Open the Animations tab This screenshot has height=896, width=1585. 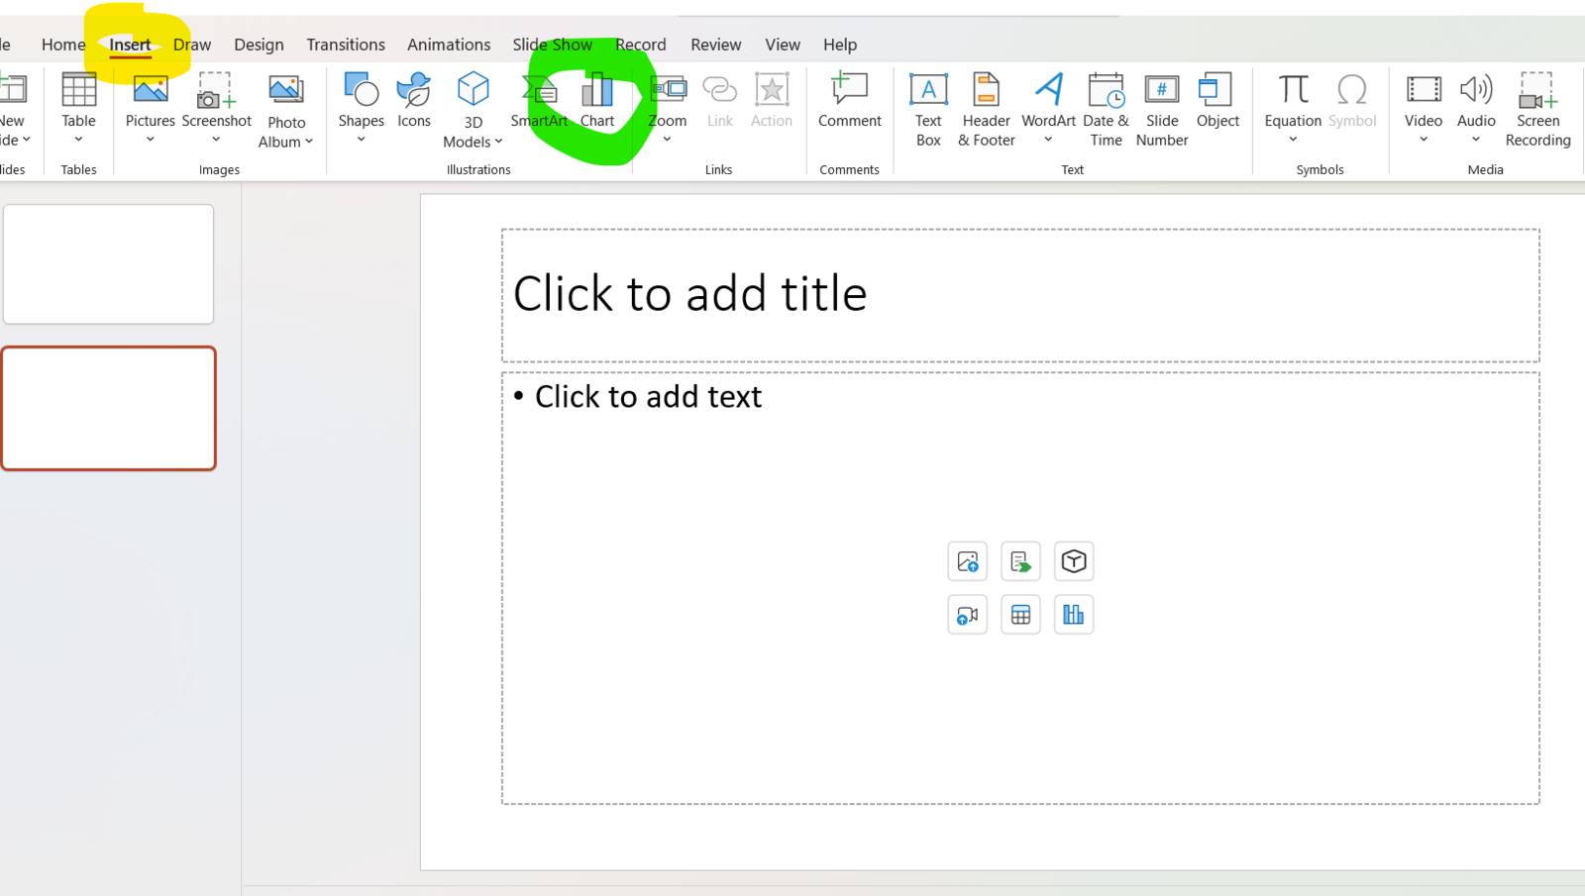(x=449, y=45)
